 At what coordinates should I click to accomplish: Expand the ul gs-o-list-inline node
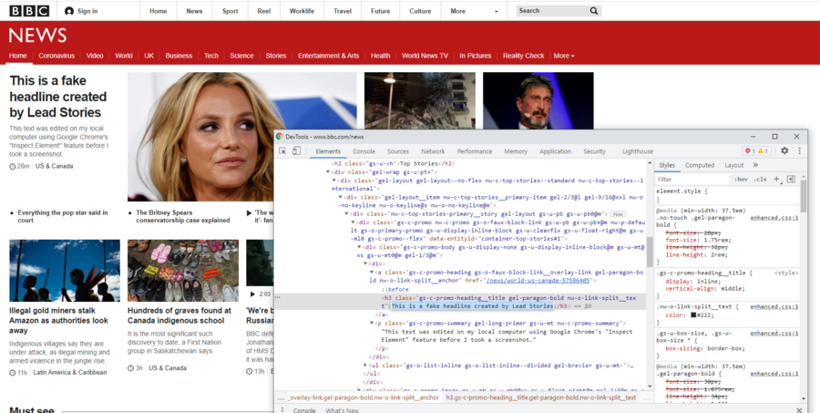coord(365,366)
